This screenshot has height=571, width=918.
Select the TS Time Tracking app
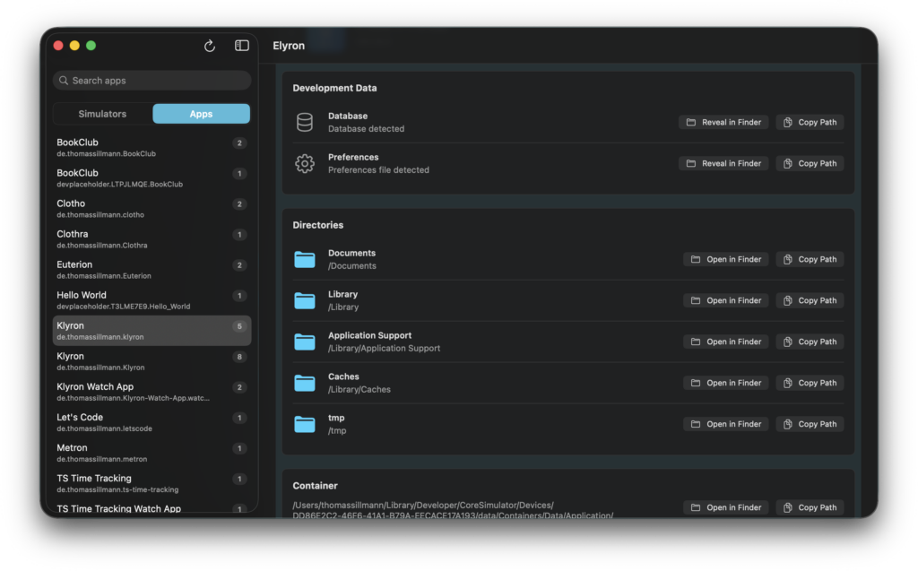pos(152,483)
